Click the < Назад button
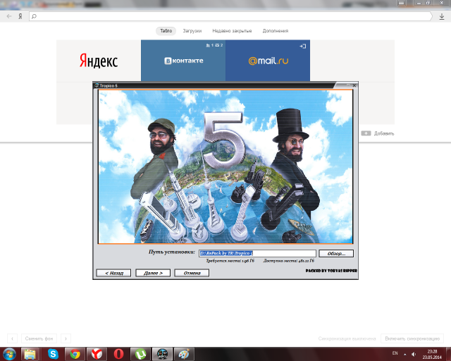This screenshot has width=451, height=361. (x=113, y=273)
